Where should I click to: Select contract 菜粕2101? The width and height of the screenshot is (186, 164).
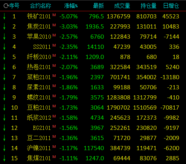[x=39, y=77]
